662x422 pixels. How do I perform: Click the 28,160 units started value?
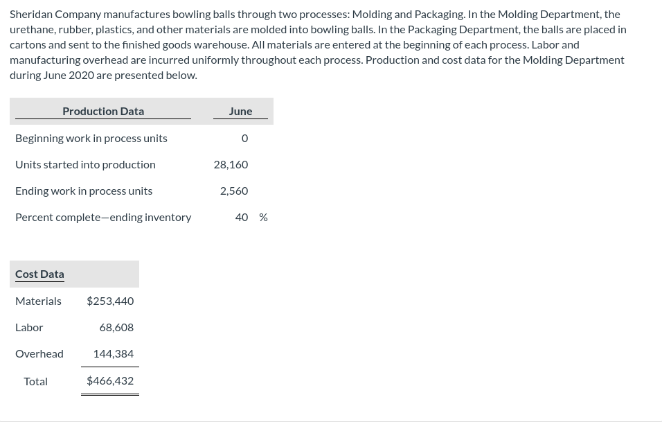click(x=231, y=164)
